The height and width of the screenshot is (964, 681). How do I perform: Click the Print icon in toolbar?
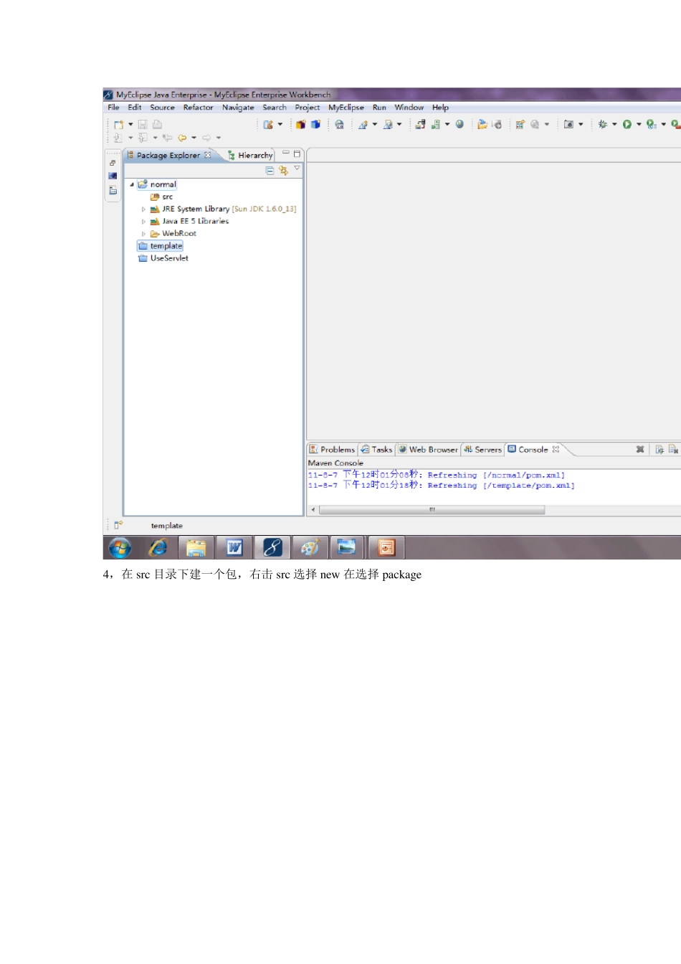(157, 125)
